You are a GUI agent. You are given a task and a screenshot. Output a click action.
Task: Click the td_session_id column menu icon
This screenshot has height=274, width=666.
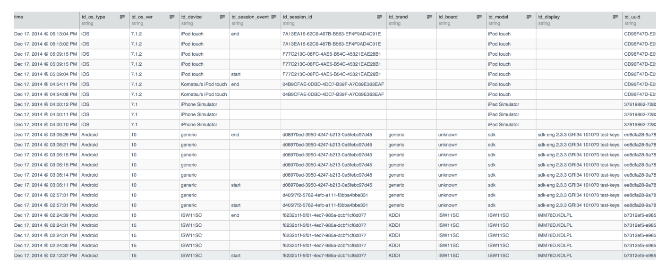[x=379, y=17]
